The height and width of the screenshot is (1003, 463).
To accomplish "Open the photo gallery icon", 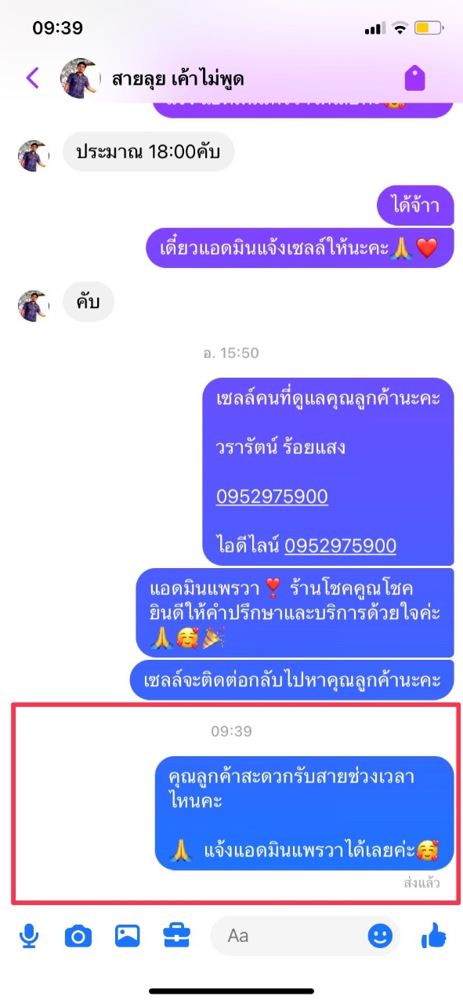I will click(x=127, y=935).
